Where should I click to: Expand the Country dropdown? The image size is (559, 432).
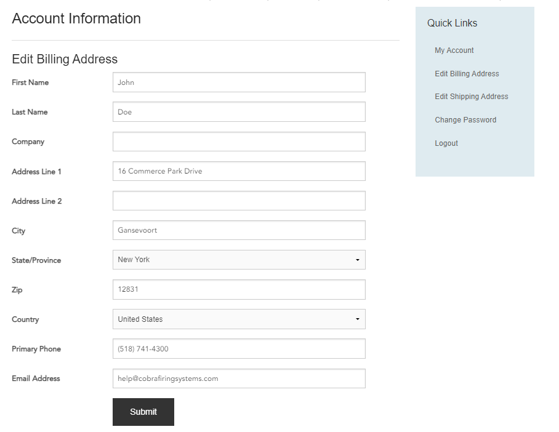click(x=239, y=319)
